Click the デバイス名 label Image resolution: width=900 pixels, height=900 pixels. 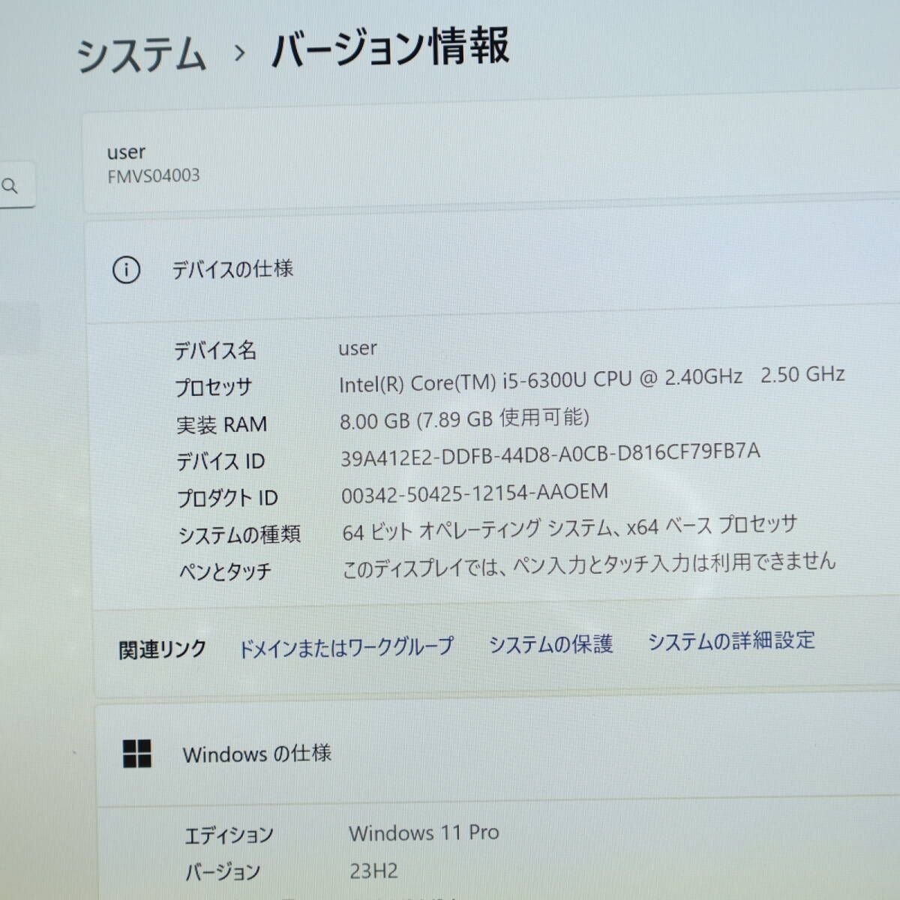click(215, 350)
